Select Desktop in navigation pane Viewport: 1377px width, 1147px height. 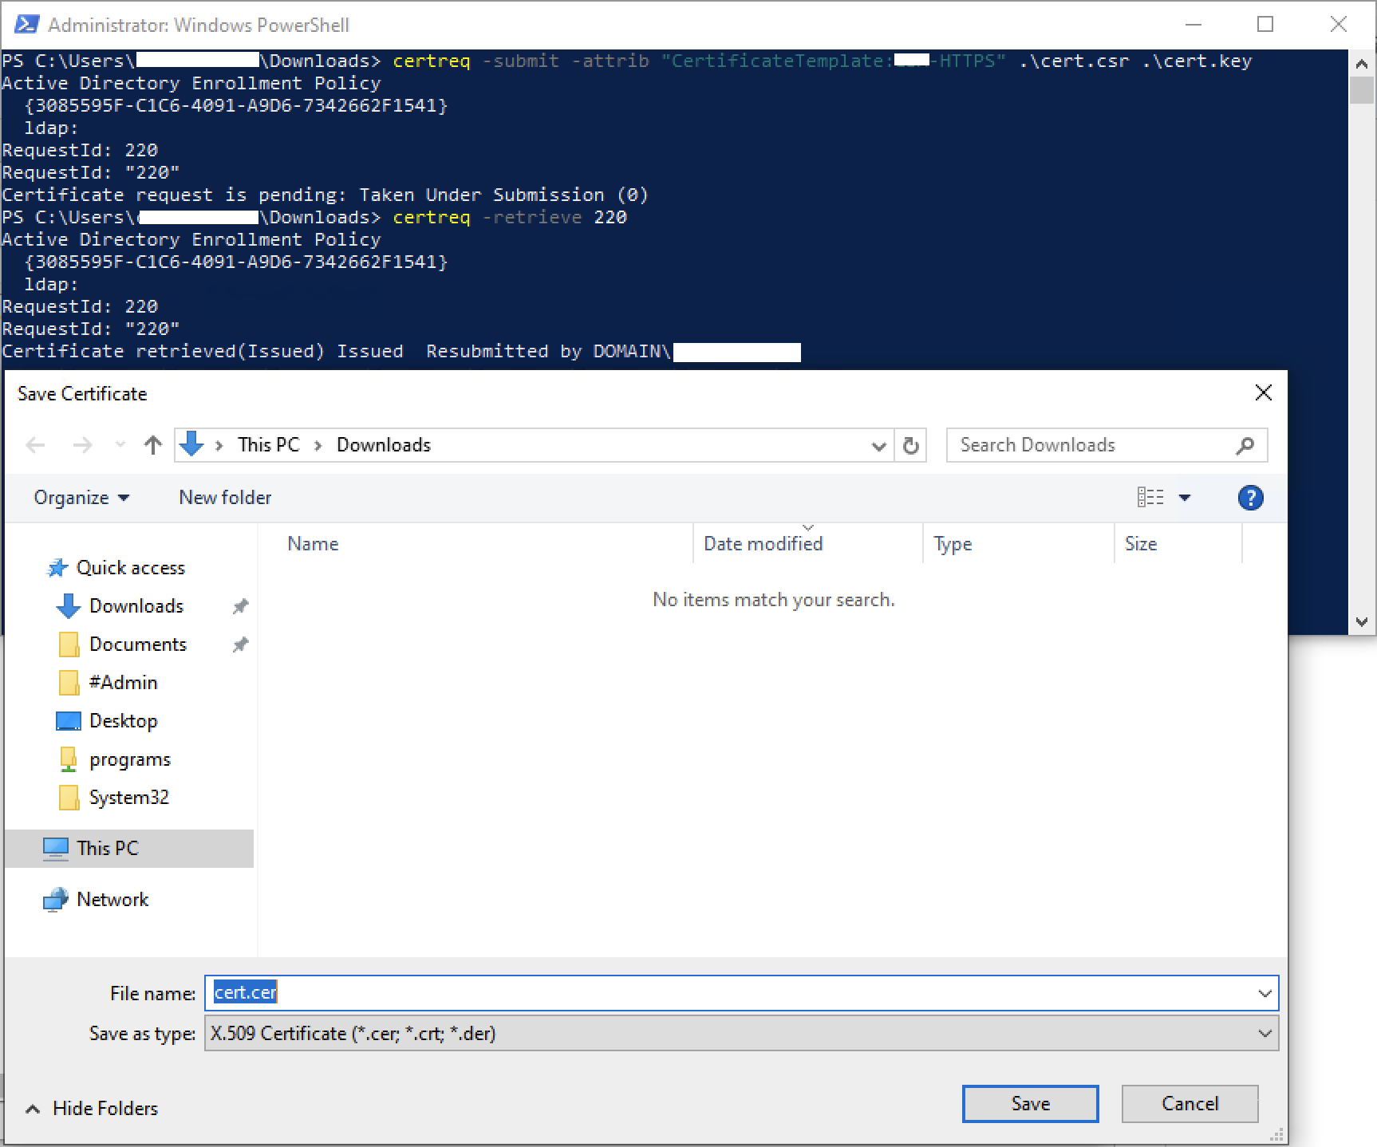[123, 721]
